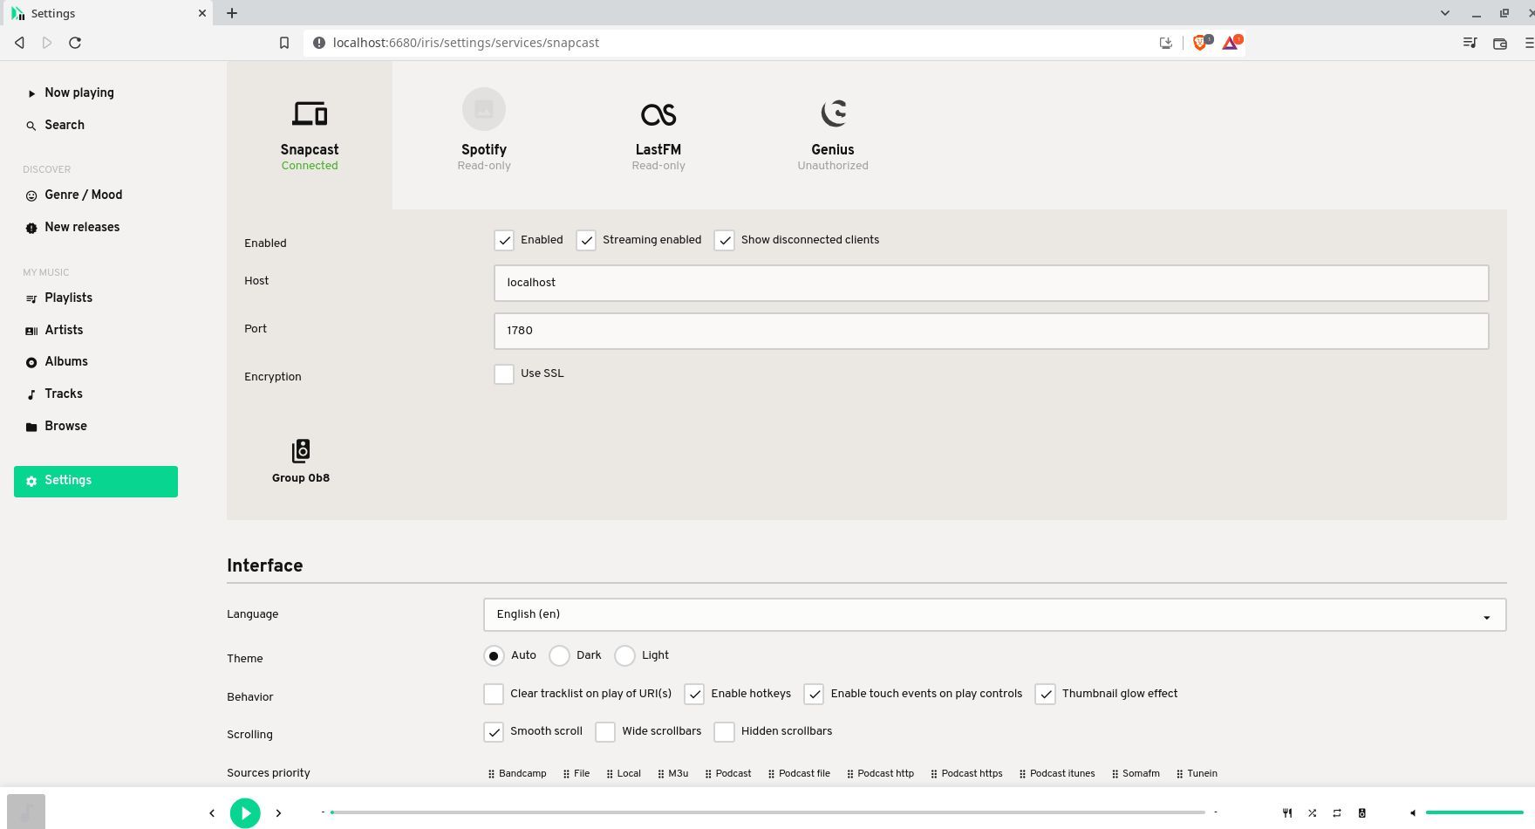Image resolution: width=1535 pixels, height=829 pixels.
Task: Select the Light theme option
Action: (624, 655)
